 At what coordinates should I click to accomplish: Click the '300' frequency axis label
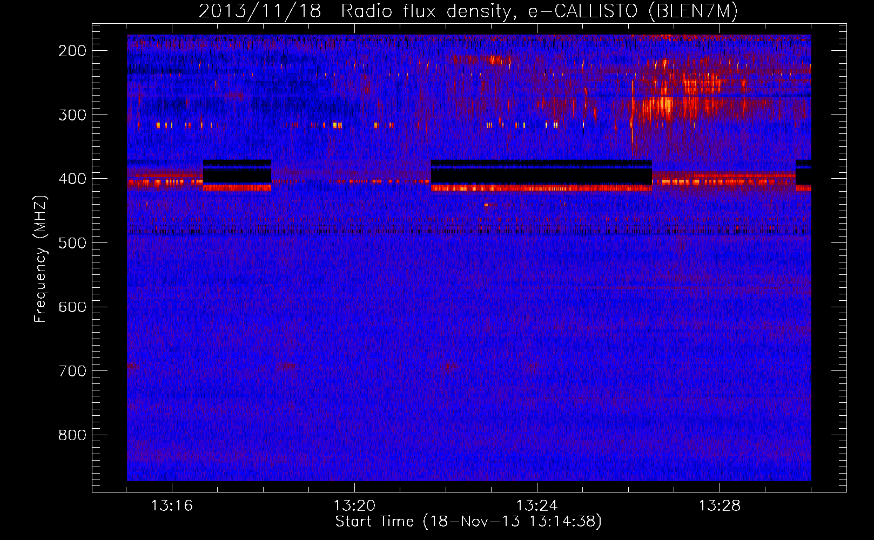point(72,115)
